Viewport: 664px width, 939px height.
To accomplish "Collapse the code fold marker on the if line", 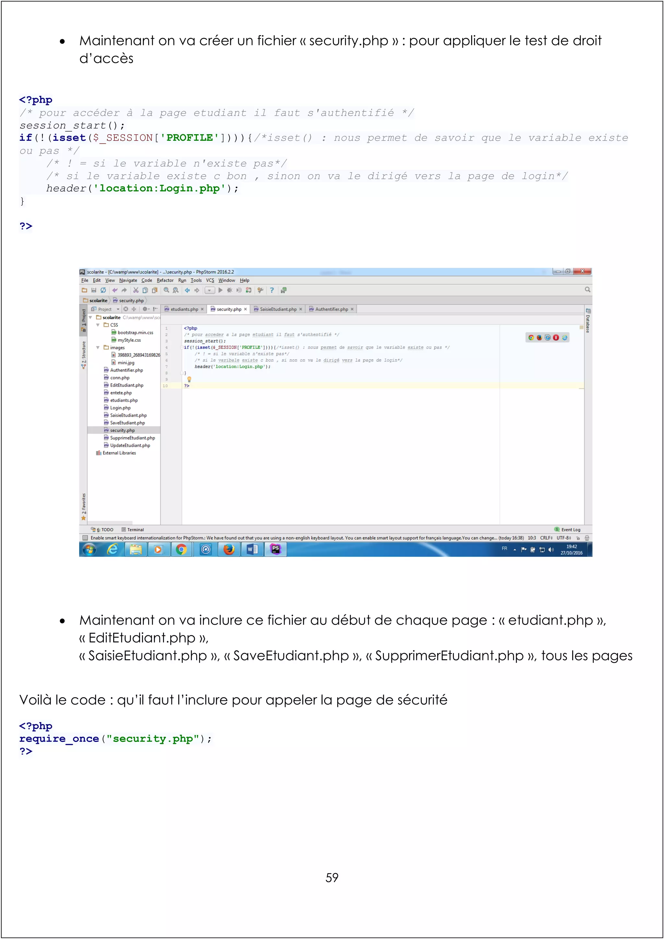I will 182,347.
